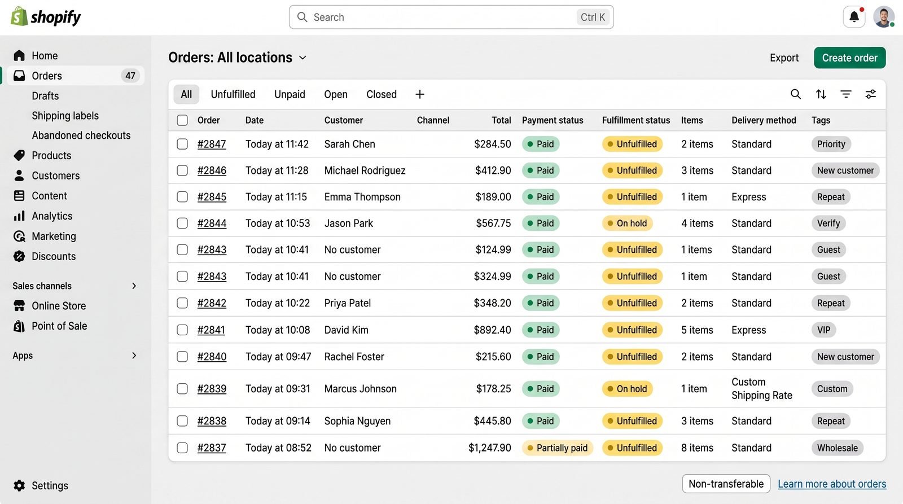The width and height of the screenshot is (903, 504).
Task: Switch to the Unfulfilled tab
Action: point(233,94)
